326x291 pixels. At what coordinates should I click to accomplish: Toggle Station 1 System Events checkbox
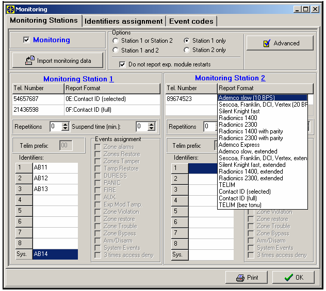[x=97, y=248]
